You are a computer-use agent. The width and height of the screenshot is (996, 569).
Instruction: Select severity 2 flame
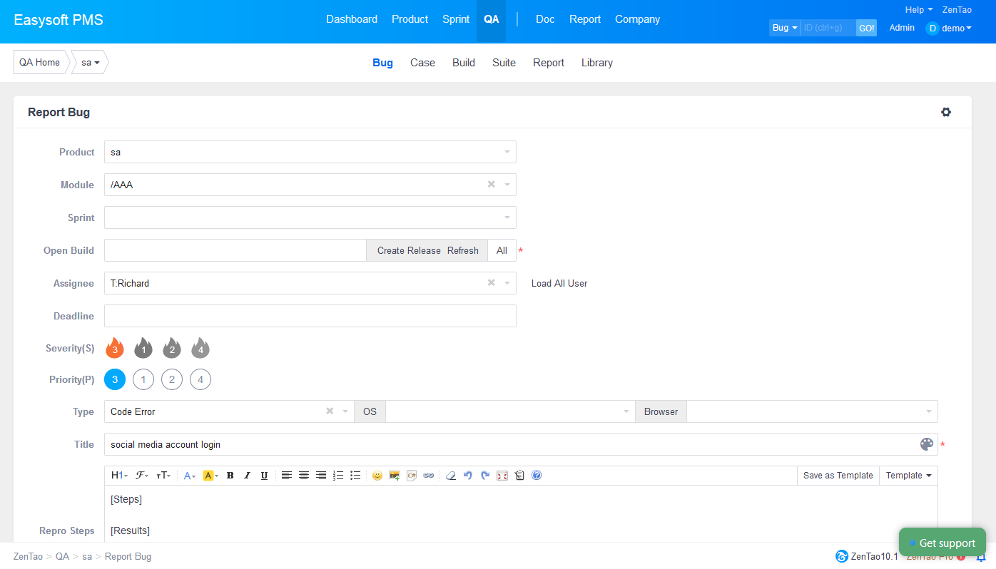click(x=172, y=349)
